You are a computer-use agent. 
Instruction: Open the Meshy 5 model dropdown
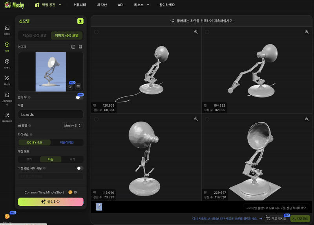[x=73, y=125]
